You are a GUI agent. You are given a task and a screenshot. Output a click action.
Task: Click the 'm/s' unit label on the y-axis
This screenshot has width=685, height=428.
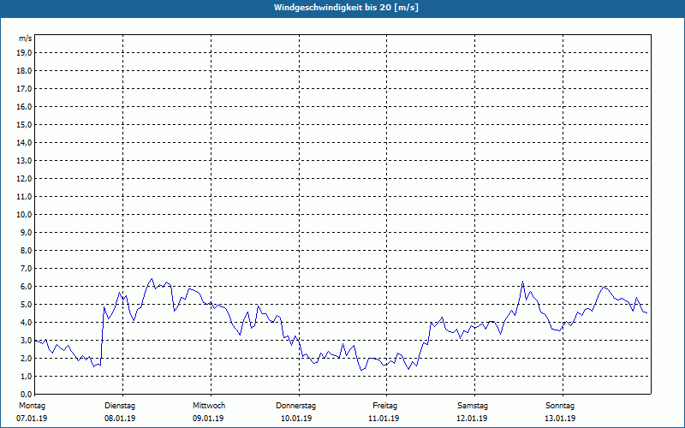point(26,39)
